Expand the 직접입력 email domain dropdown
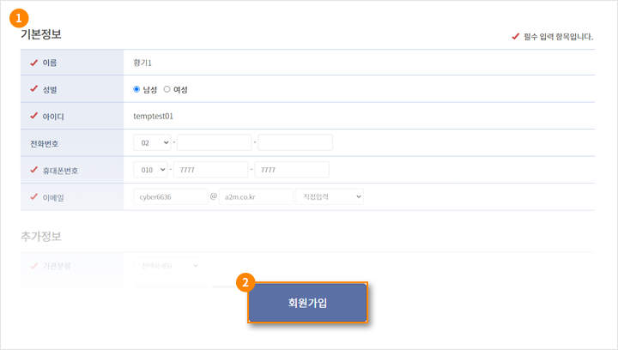The image size is (618, 350). click(x=330, y=196)
